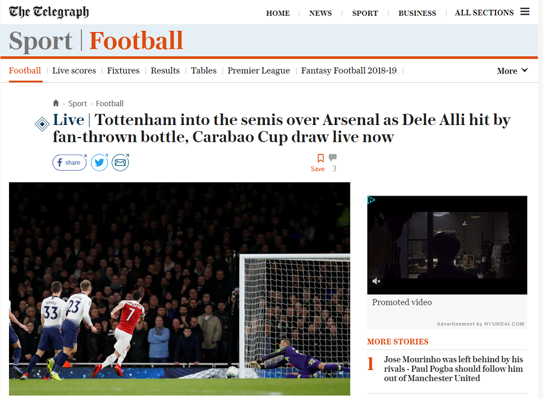Image resolution: width=543 pixels, height=399 pixels.
Task: Open Premier League tab
Action: 259,71
